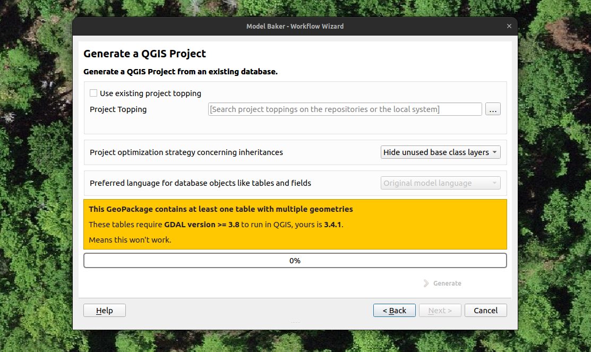Click the chevron icon beside Generate
The width and height of the screenshot is (591, 352).
pos(426,284)
